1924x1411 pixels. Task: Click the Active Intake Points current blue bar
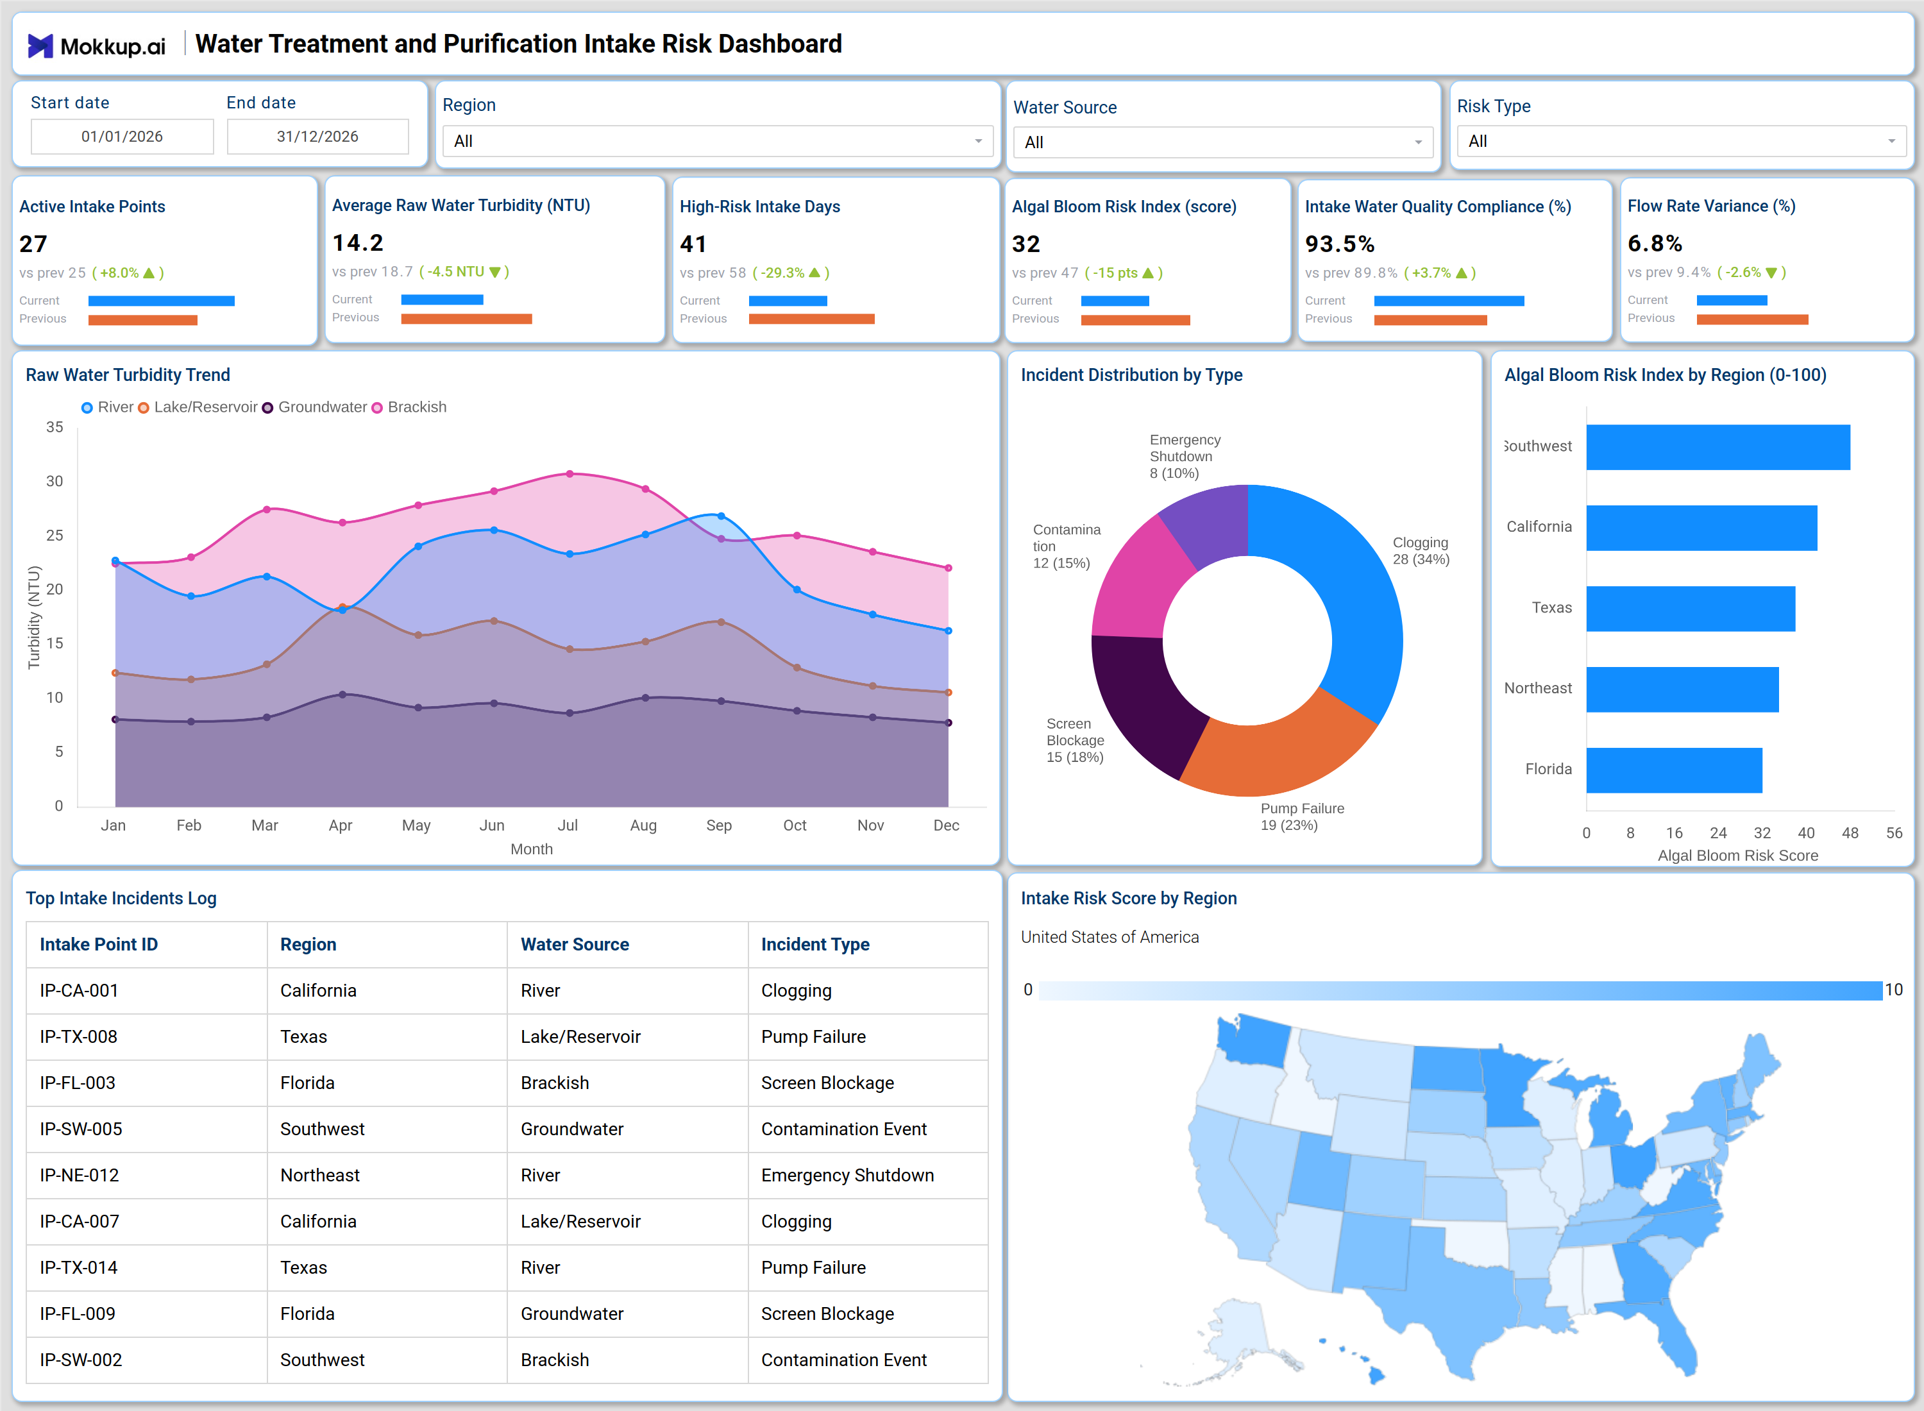coord(162,301)
